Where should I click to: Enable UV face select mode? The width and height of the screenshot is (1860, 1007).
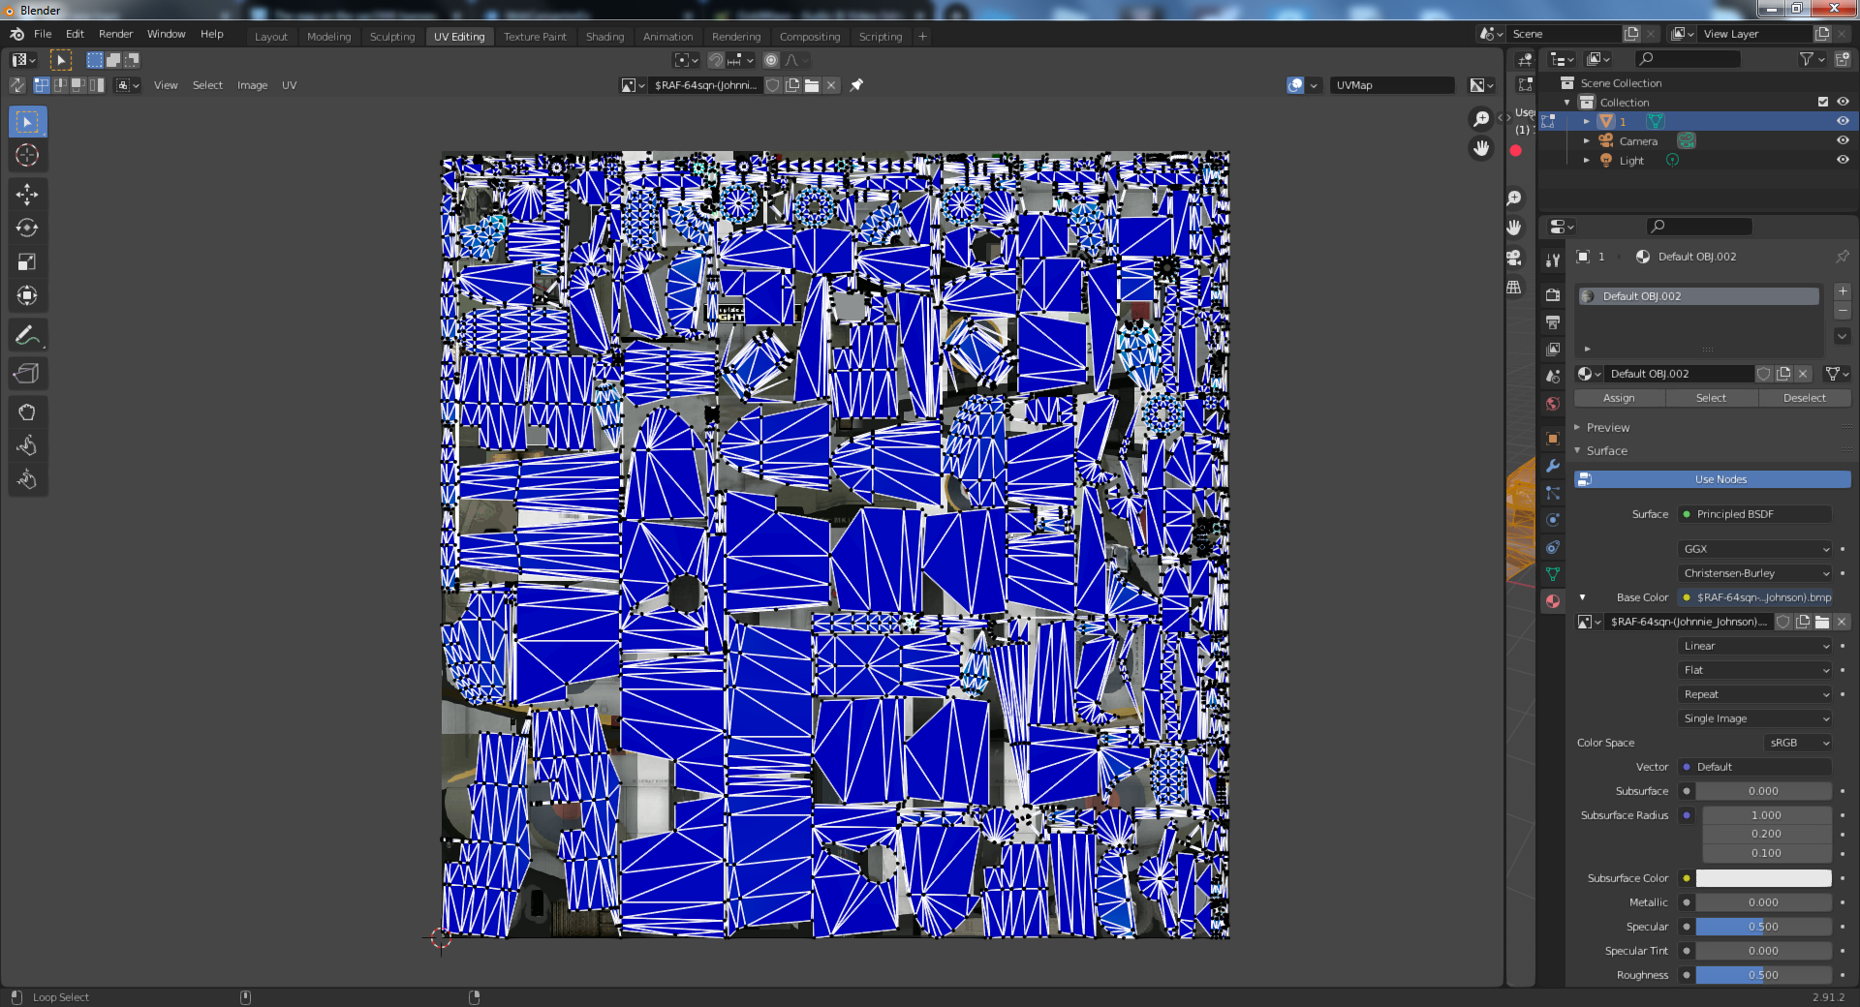pyautogui.click(x=78, y=85)
